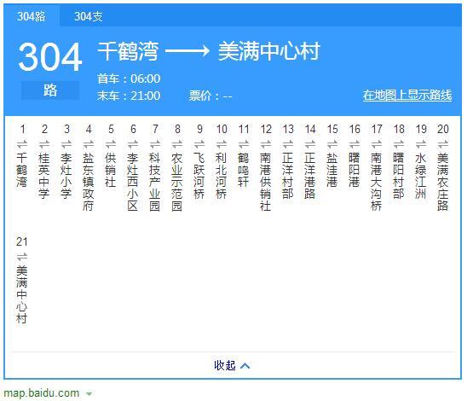Select stop 20 美满农庄路
This screenshot has height=401, width=473.
pyautogui.click(x=443, y=182)
